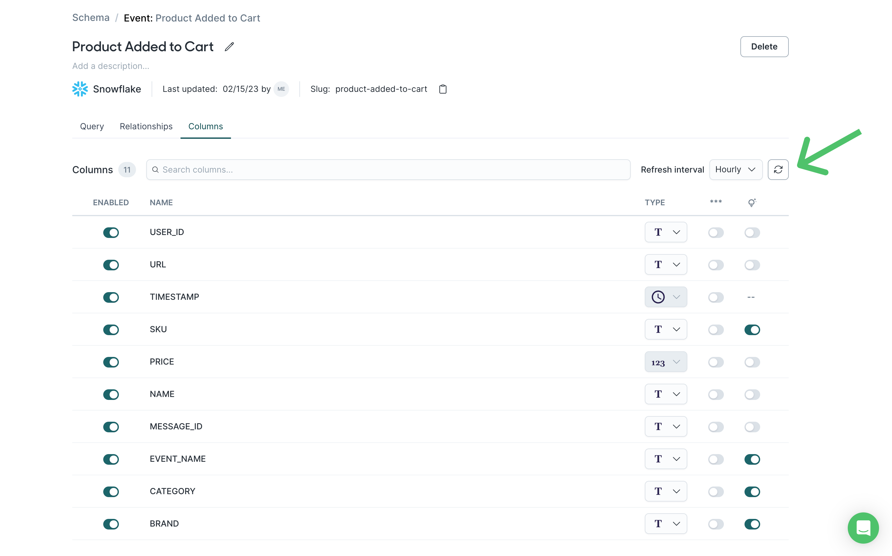Enable the URL suggestions toggle

(752, 265)
